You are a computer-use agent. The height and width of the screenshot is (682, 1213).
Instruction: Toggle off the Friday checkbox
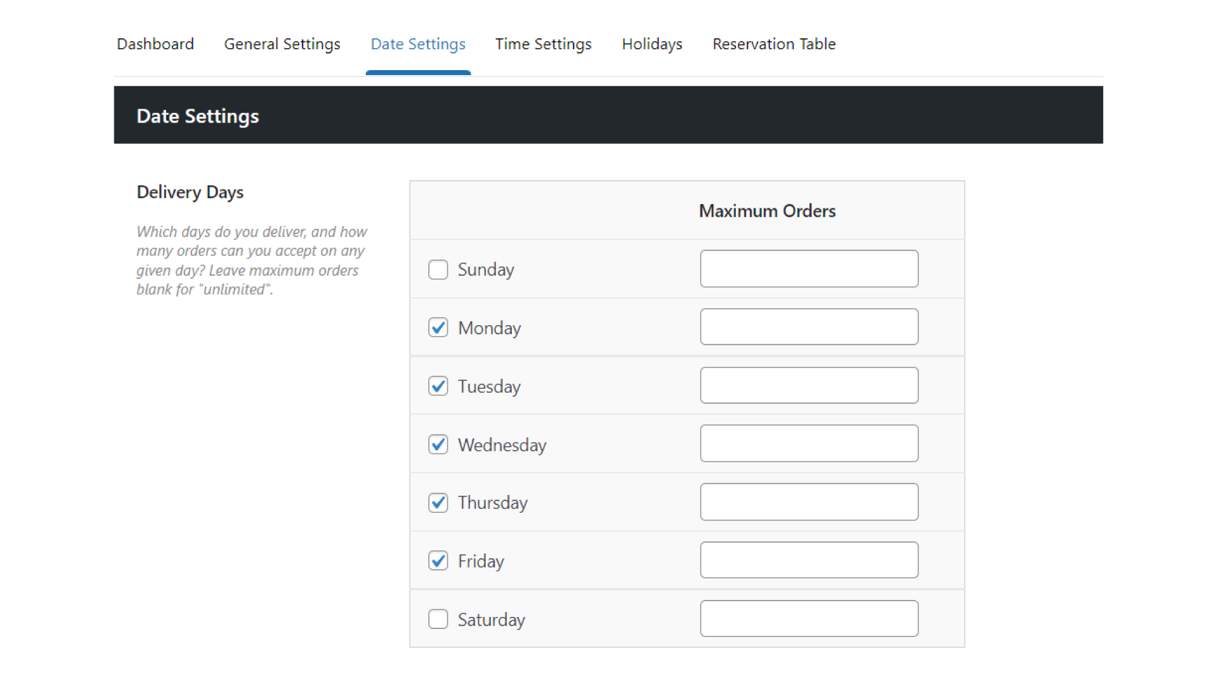click(x=438, y=561)
